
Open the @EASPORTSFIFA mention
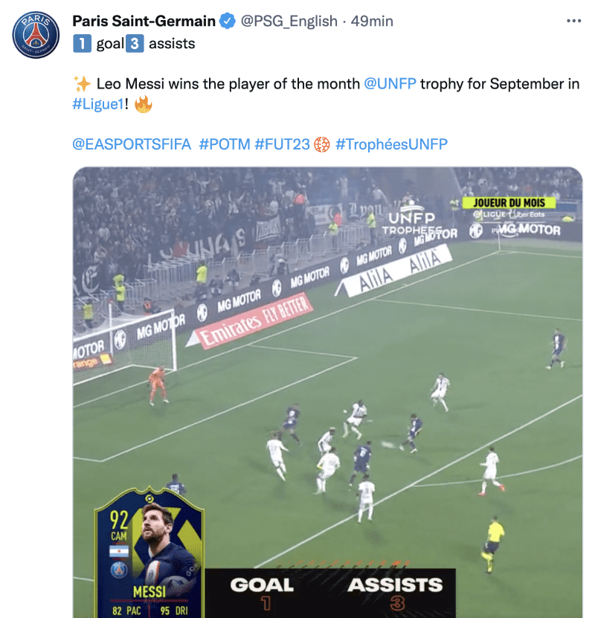coord(132,144)
